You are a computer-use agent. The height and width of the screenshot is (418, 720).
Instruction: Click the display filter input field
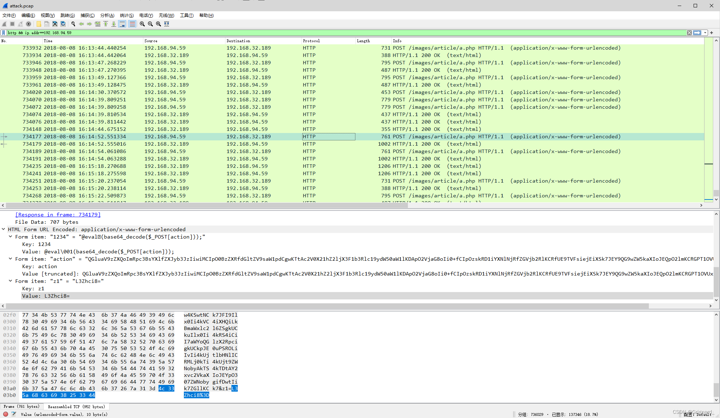346,33
